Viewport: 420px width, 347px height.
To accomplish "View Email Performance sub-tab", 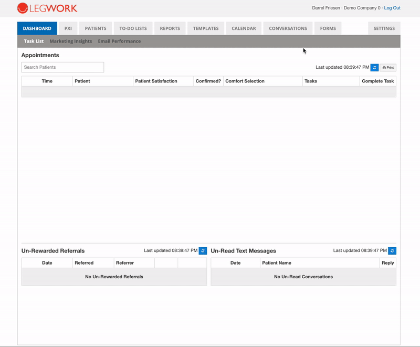I will tap(119, 41).
